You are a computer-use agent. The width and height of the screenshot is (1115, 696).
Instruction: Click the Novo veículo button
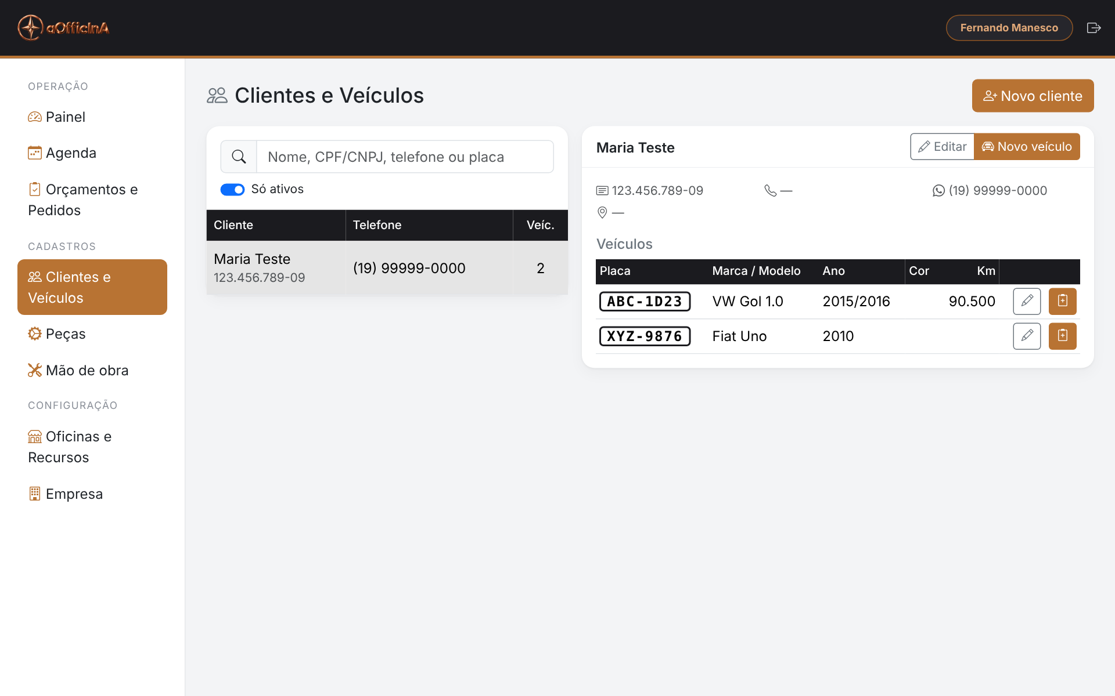coord(1027,147)
